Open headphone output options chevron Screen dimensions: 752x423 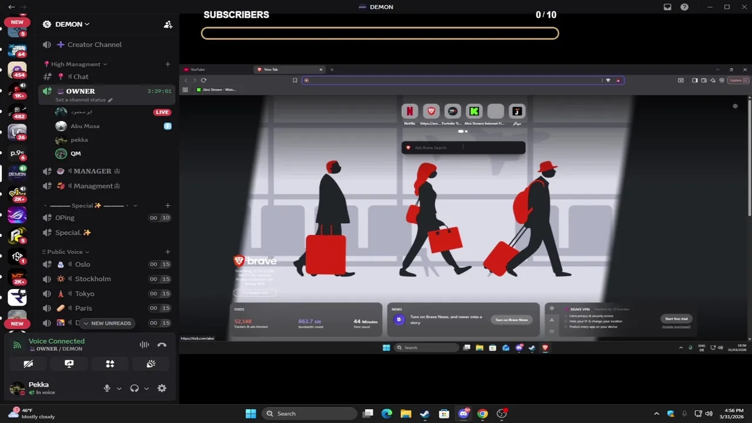click(x=146, y=388)
